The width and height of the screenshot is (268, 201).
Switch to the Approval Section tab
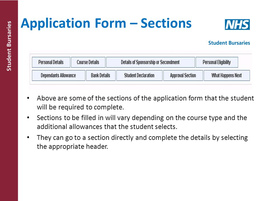pyautogui.click(x=183, y=75)
